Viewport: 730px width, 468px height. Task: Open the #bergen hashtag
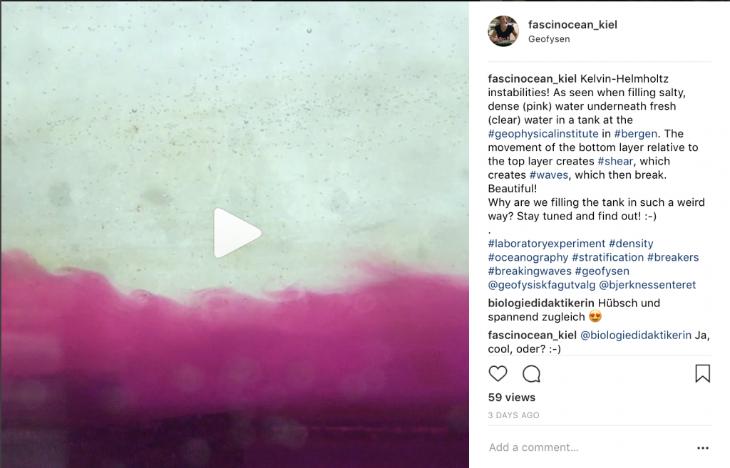pyautogui.click(x=635, y=134)
